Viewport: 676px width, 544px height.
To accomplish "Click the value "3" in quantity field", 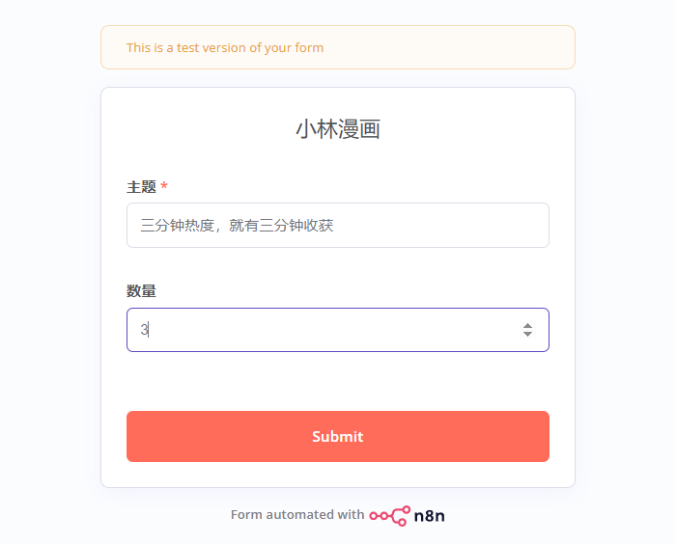I will 144,330.
